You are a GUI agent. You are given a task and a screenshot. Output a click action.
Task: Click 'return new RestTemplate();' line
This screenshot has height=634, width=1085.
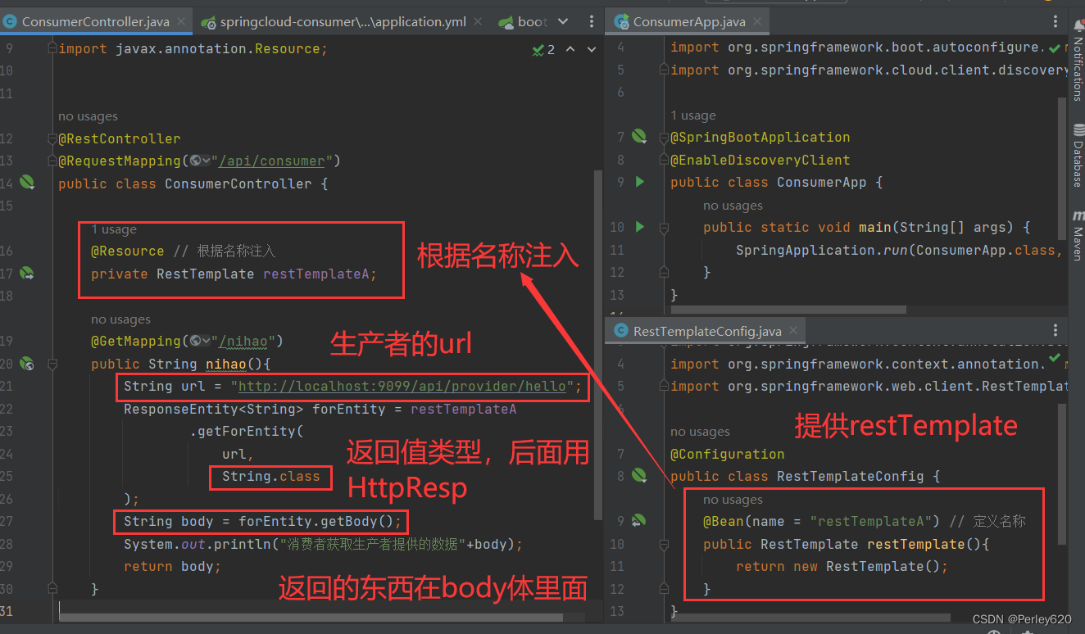[x=842, y=566]
